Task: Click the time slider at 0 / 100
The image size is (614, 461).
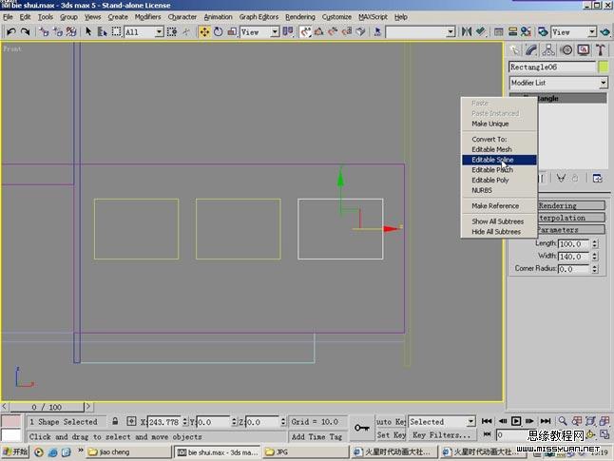Action: tap(47, 407)
